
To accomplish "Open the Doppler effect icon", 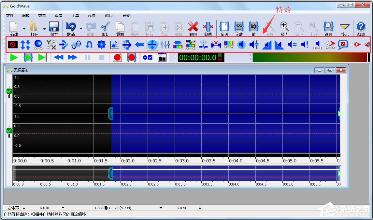I will coord(38,45).
